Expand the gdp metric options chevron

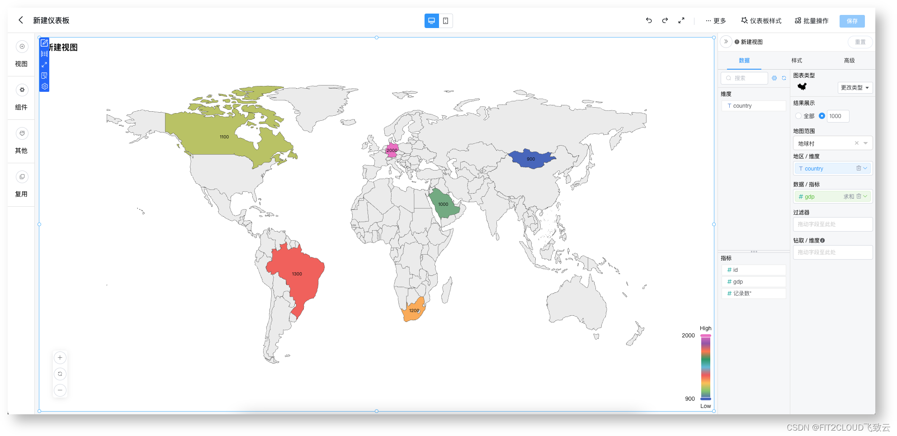865,196
